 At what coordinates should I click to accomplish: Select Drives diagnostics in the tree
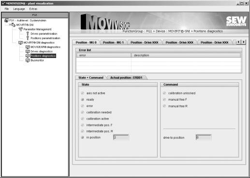coord(42,51)
